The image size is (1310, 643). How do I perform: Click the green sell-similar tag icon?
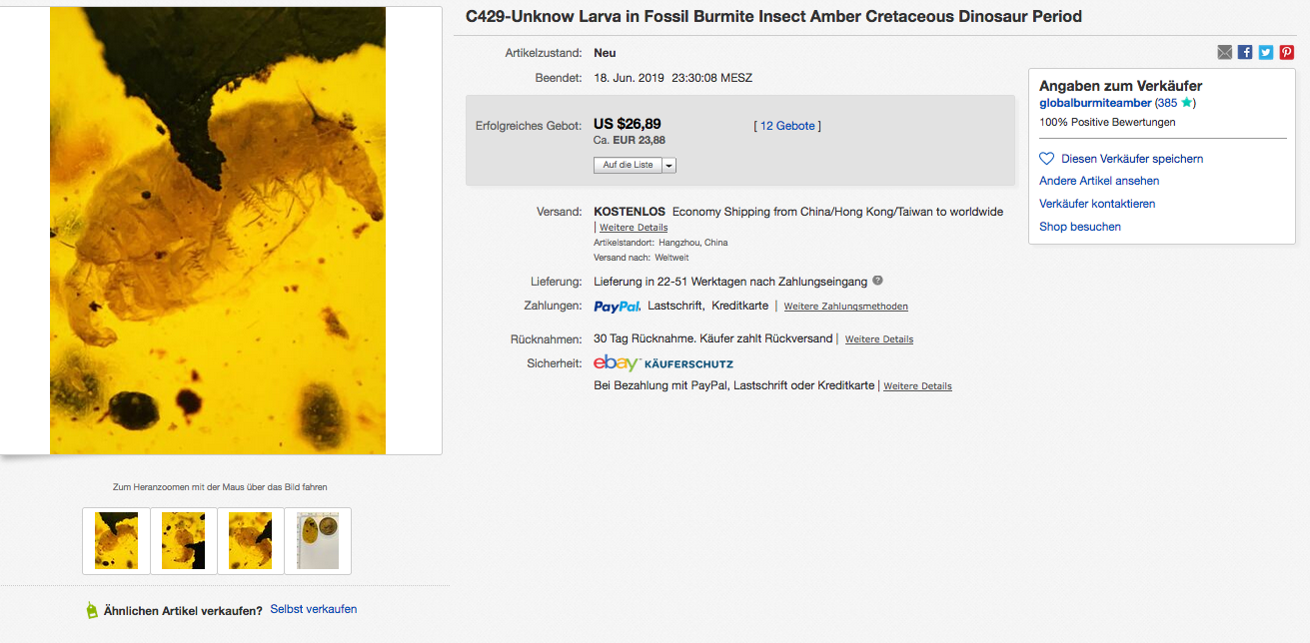[x=92, y=610]
